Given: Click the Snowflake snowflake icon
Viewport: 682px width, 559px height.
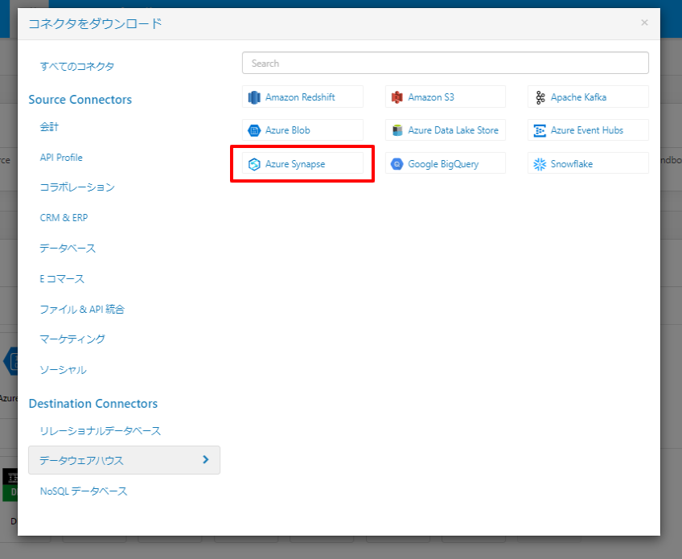Looking at the screenshot, I should click(540, 164).
